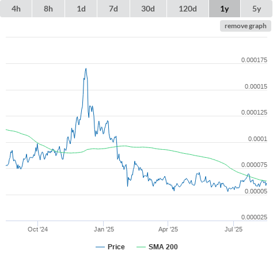Click the blue Price legend line marker
Screen dimensions: 273x262
100,247
